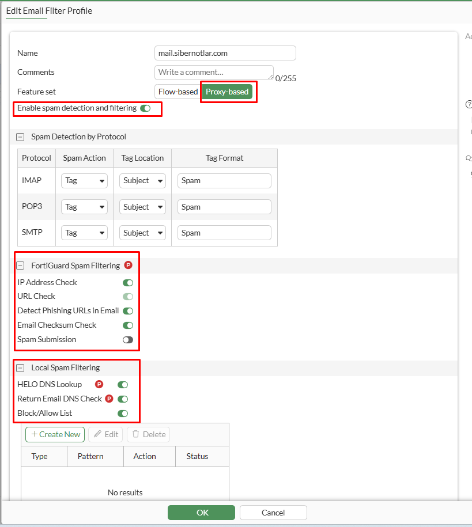
Task: Click the HELO DNS Lookup proxy badge
Action: click(x=99, y=384)
